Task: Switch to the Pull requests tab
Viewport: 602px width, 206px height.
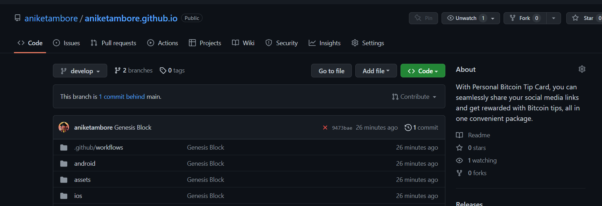Action: point(114,43)
